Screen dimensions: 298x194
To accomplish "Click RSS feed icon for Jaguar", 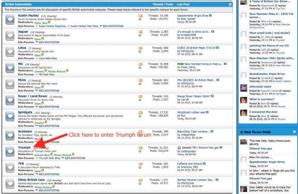I will 140,32.
